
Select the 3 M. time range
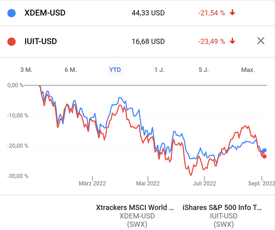point(26,70)
